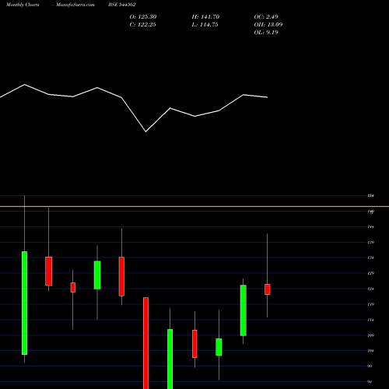
Task: Select the high value 'H: 141.70'
Action: click(x=205, y=17)
